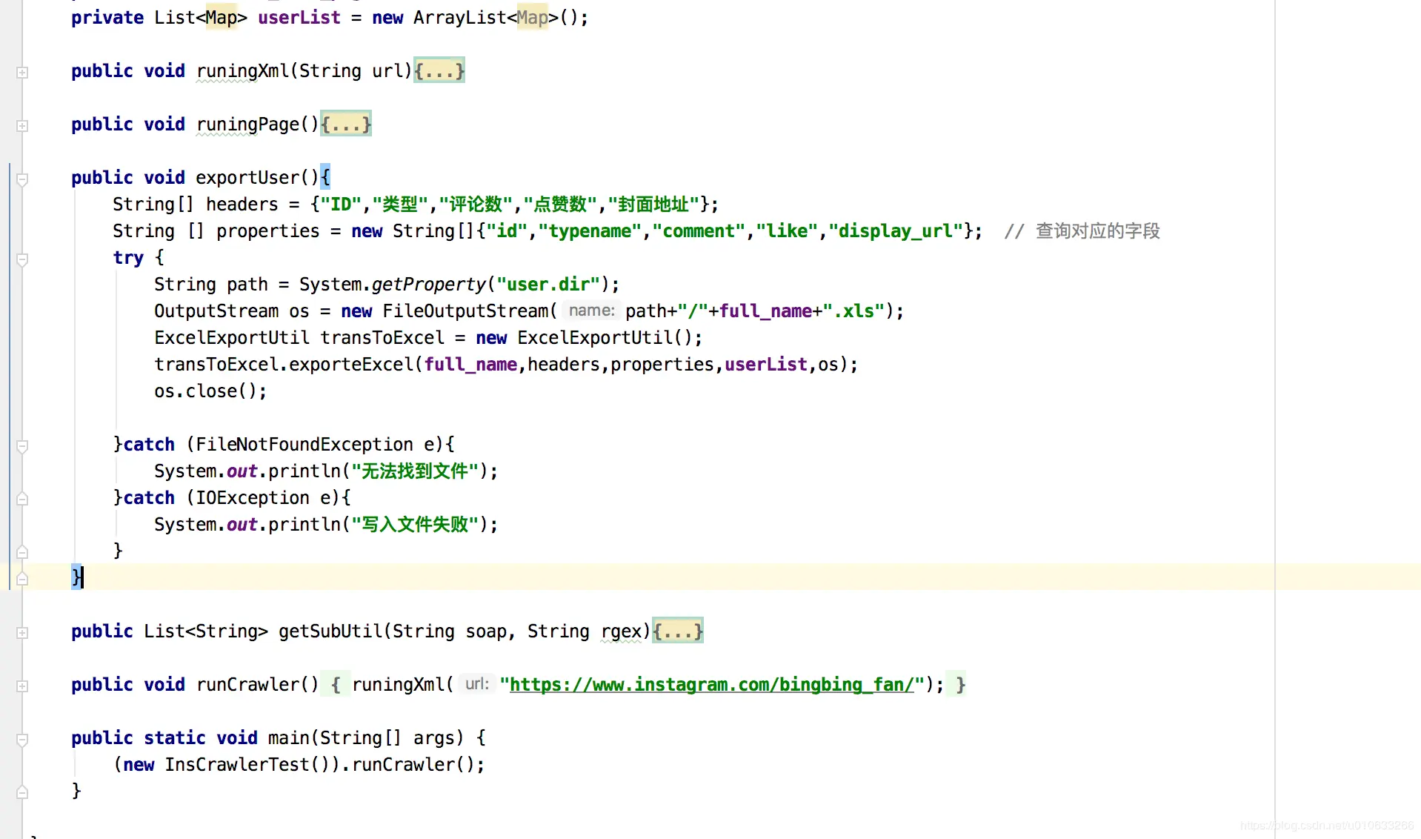This screenshot has width=1421, height=839.
Task: Click the fold-end marker of main method
Action: coord(22,792)
